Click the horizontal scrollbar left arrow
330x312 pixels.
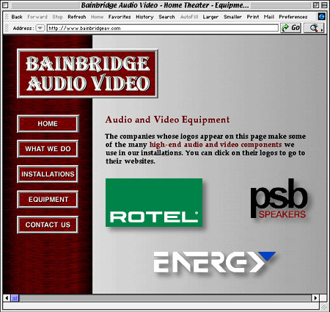click(x=7, y=298)
